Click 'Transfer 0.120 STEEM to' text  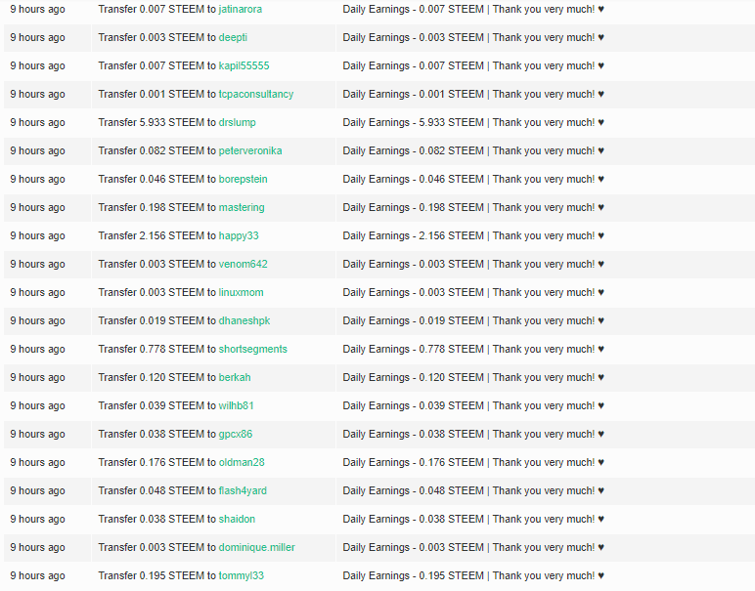click(157, 378)
